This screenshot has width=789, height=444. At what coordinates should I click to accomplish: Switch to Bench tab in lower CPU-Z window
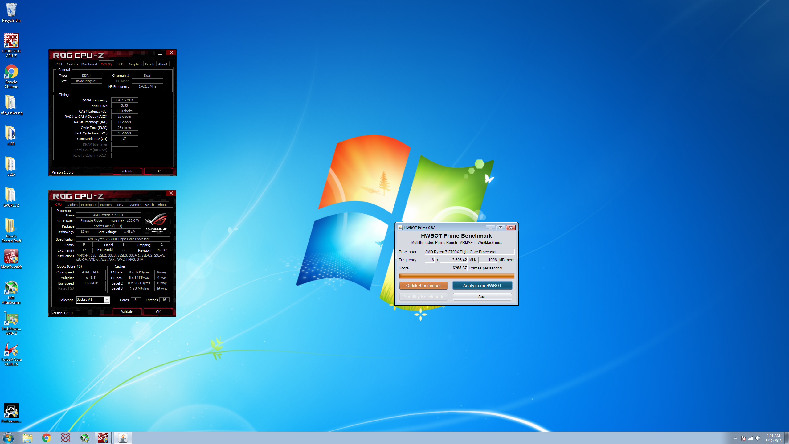pos(149,205)
